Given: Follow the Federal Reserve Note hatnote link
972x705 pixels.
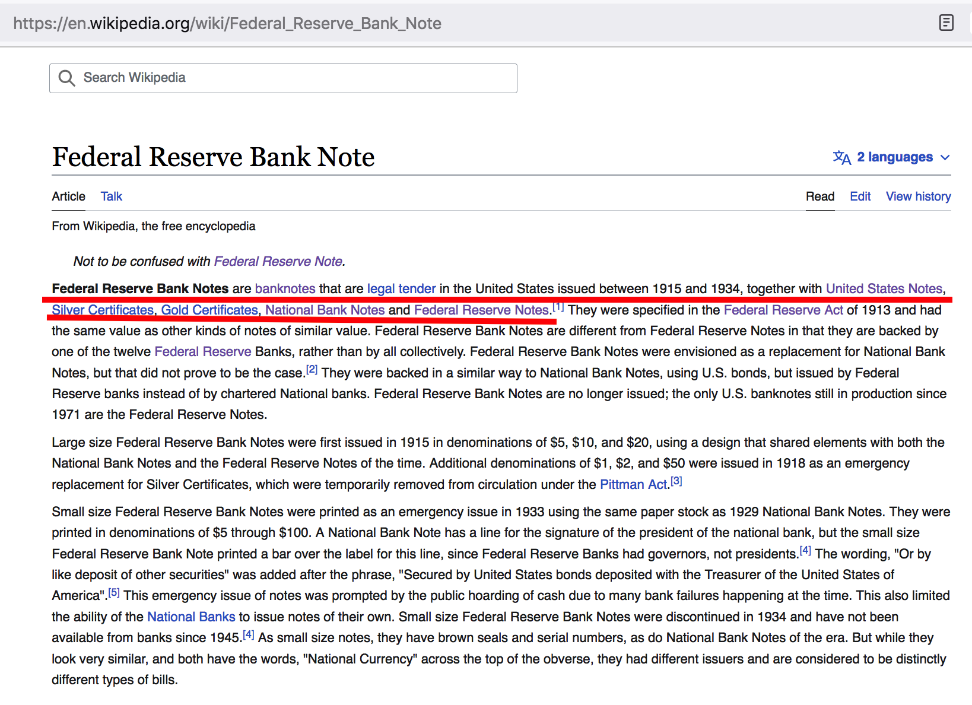Looking at the screenshot, I should (278, 261).
